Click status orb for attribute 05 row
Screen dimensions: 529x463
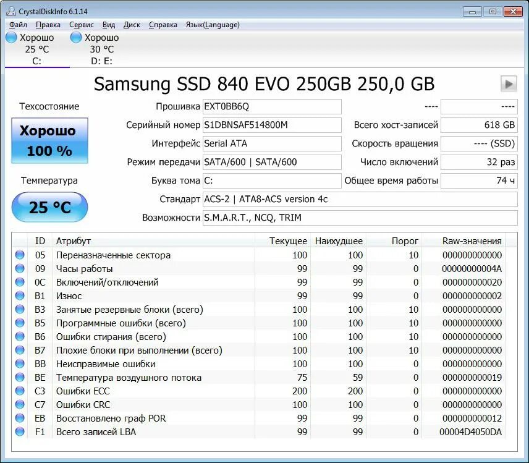click(20, 255)
